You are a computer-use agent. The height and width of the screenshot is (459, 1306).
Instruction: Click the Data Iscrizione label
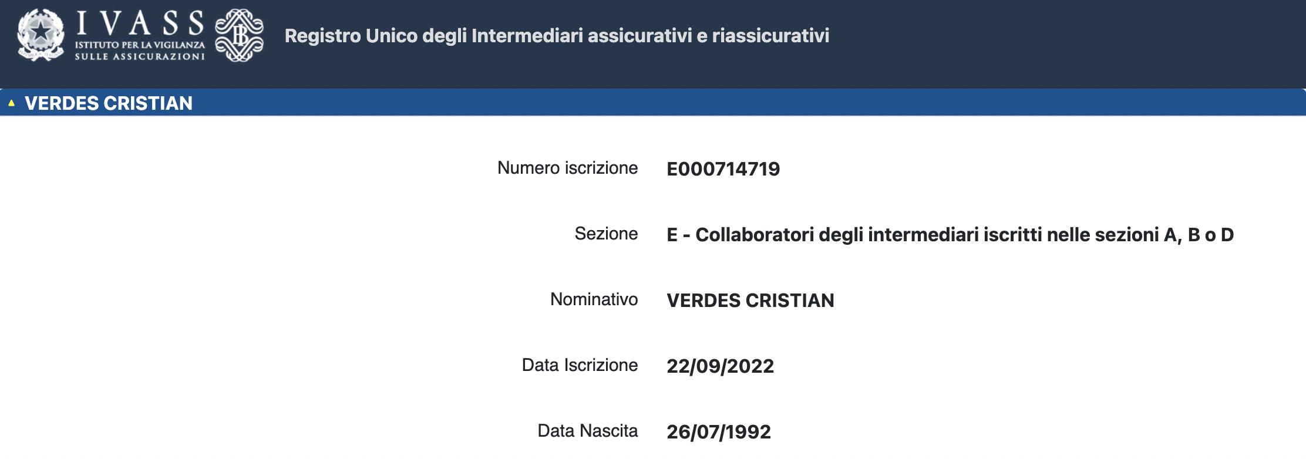pyautogui.click(x=580, y=365)
